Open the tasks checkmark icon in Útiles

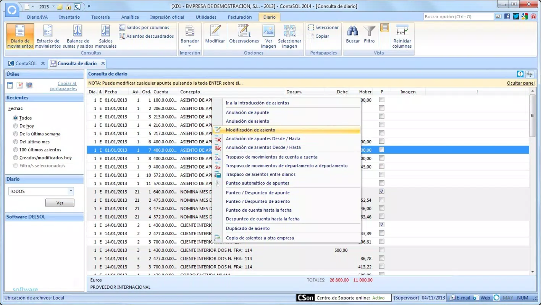pyautogui.click(x=19, y=85)
